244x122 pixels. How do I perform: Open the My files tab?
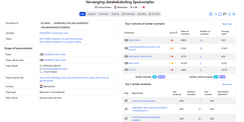pyautogui.click(x=142, y=14)
